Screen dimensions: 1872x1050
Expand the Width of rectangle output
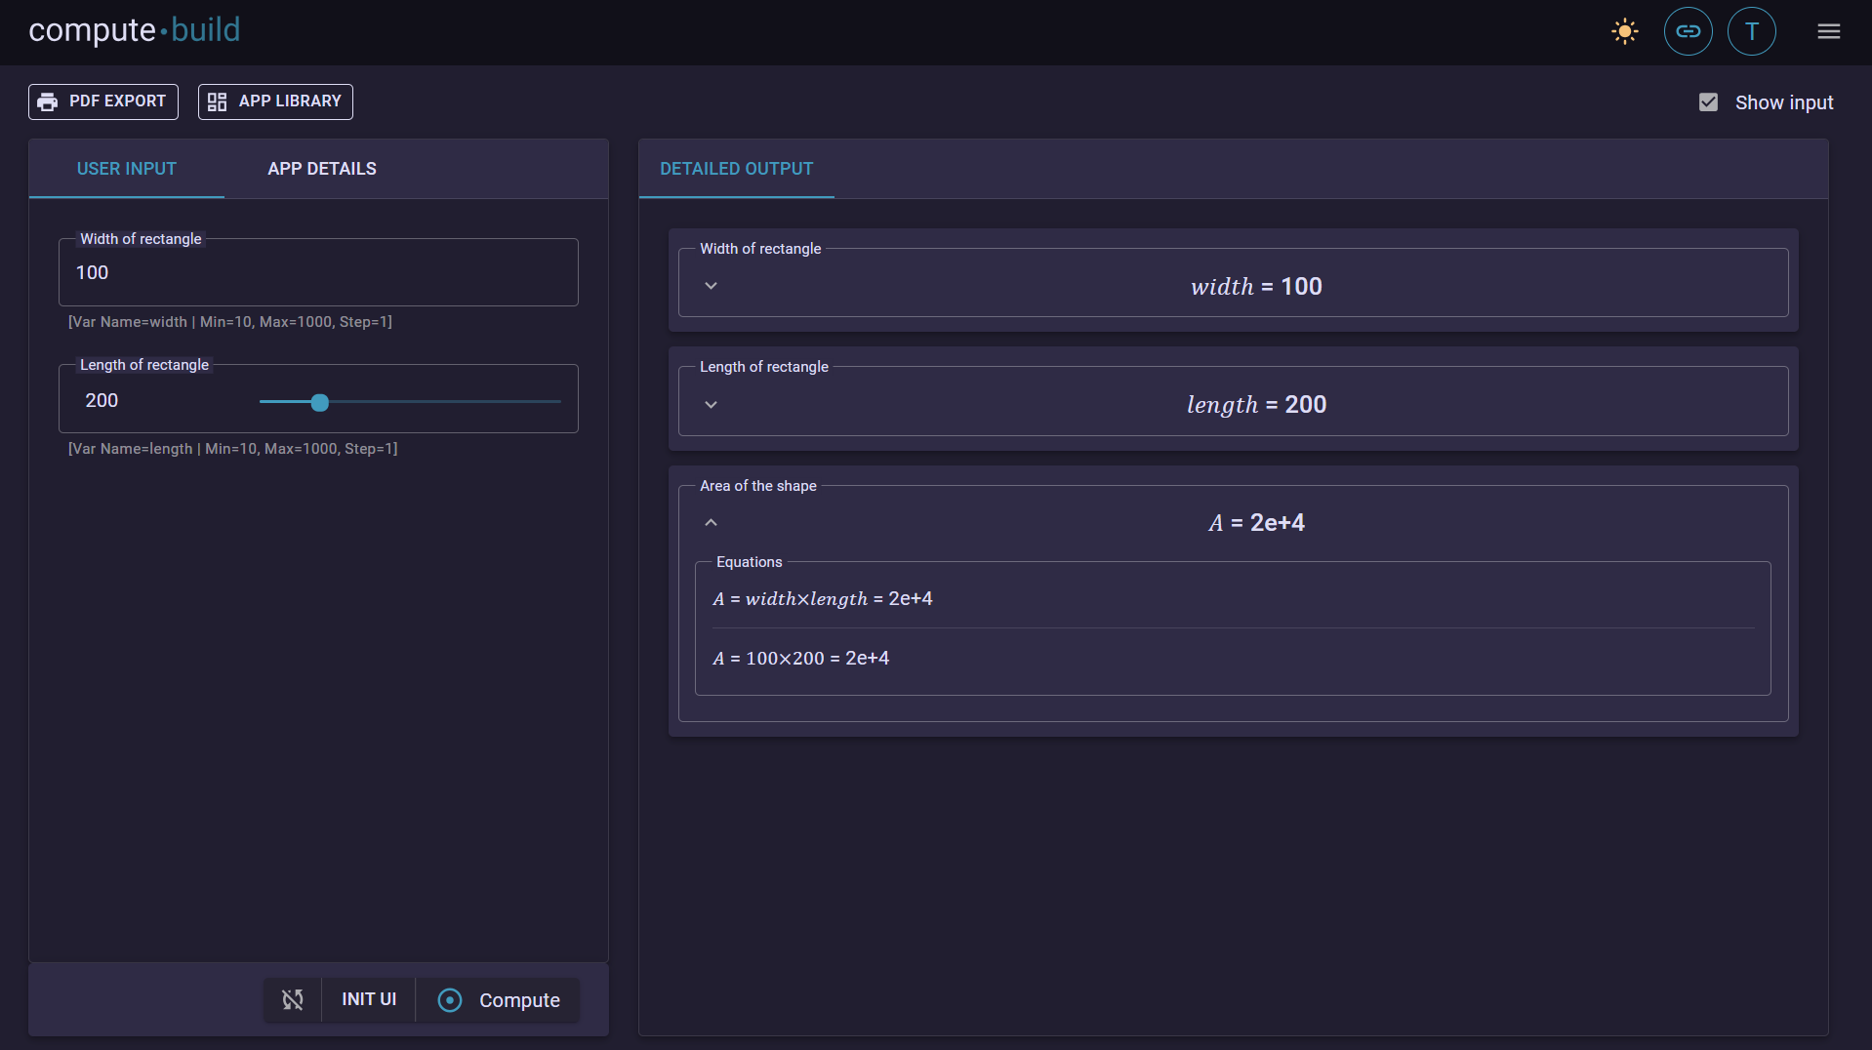point(711,286)
